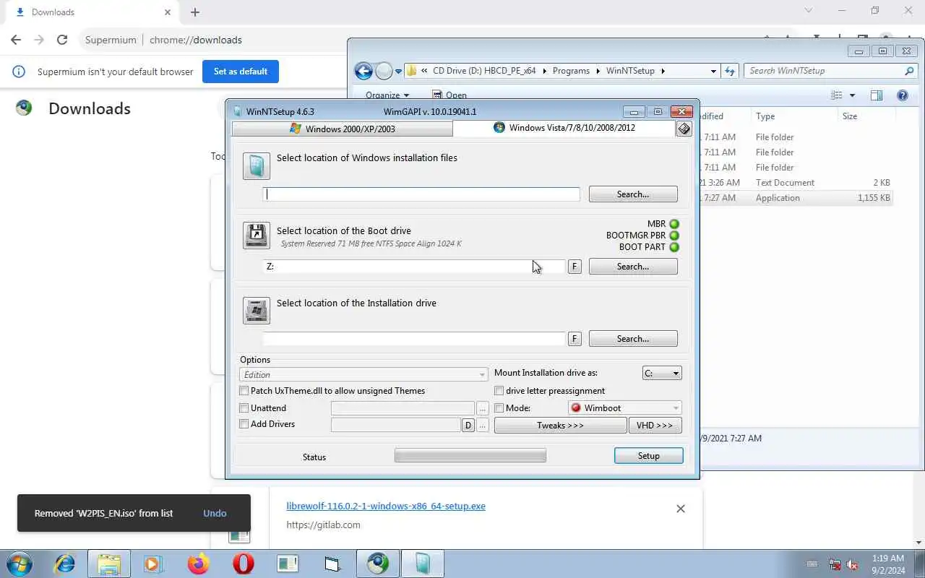Open Mount Installation drive letter dropdown

(x=662, y=374)
